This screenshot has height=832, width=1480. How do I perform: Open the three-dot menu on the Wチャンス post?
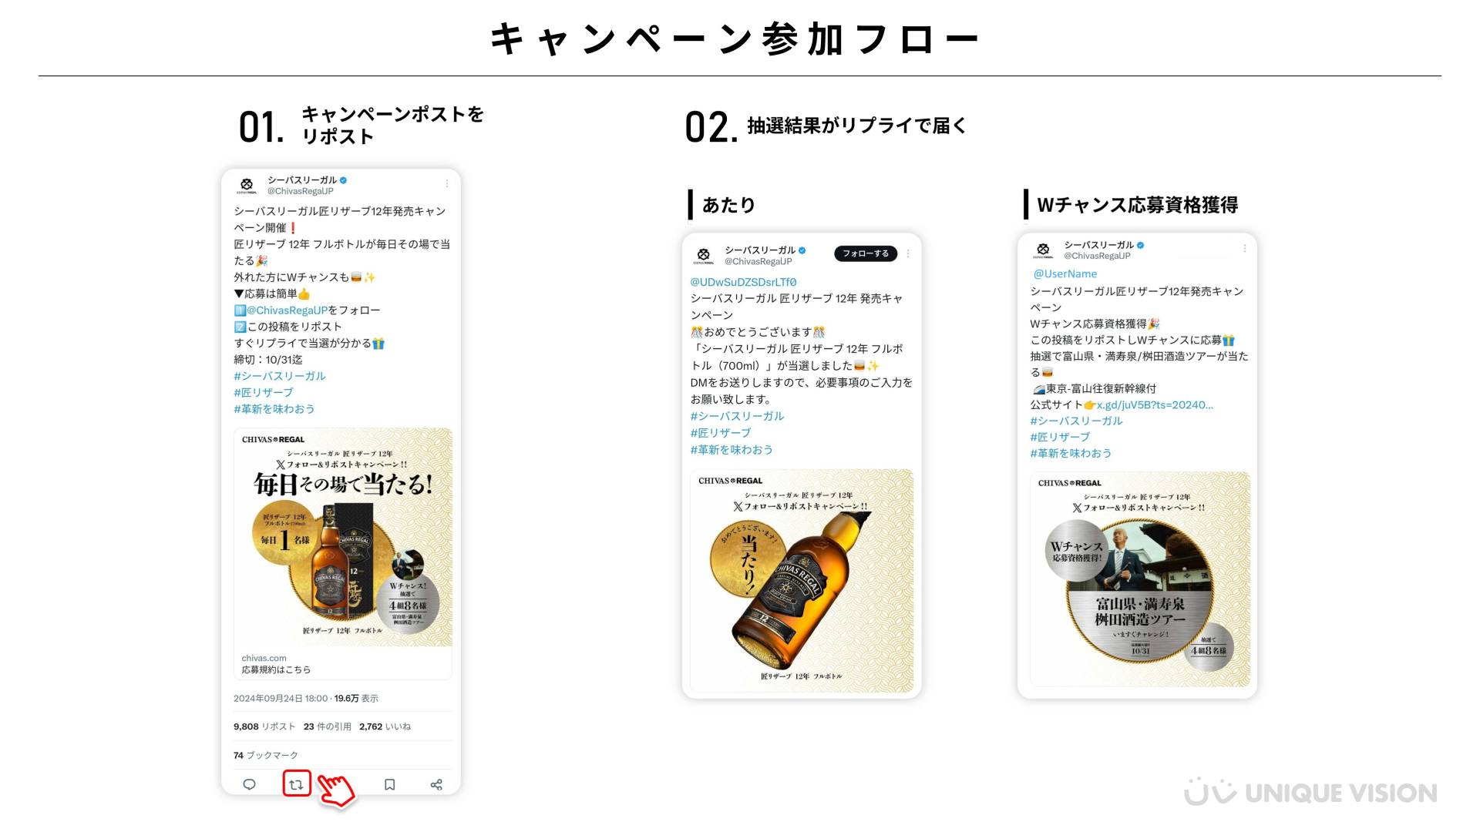[x=1244, y=248]
